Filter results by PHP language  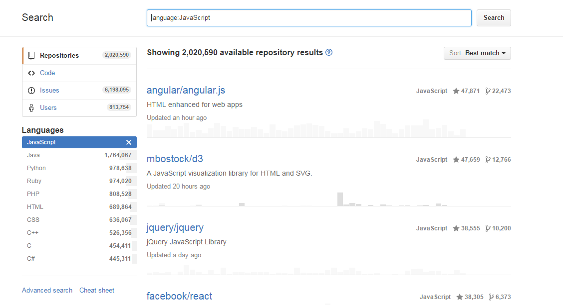point(79,194)
